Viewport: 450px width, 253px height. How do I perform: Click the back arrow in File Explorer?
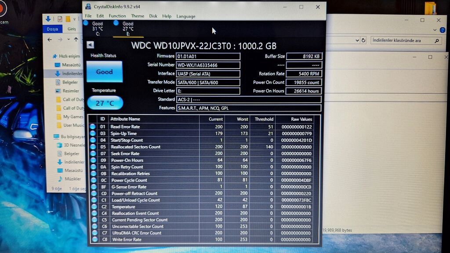click(50, 40)
